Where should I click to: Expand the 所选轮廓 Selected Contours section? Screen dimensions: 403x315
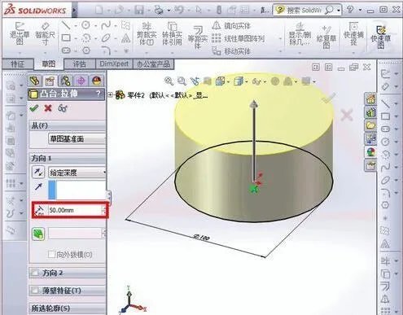(68, 308)
